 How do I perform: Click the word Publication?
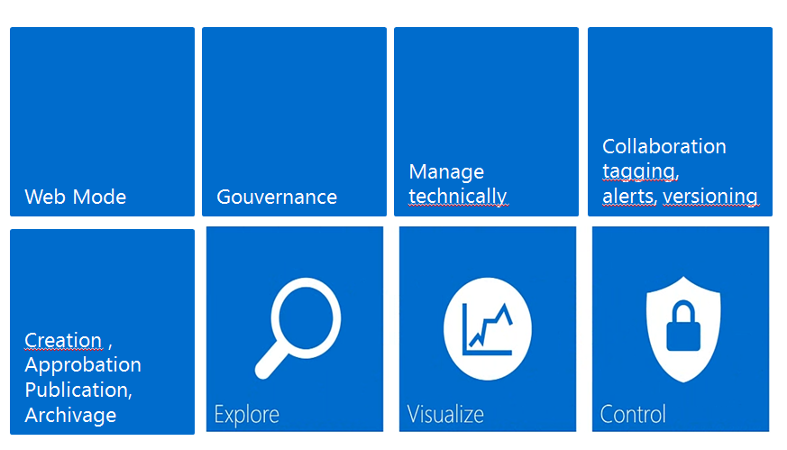78,390
